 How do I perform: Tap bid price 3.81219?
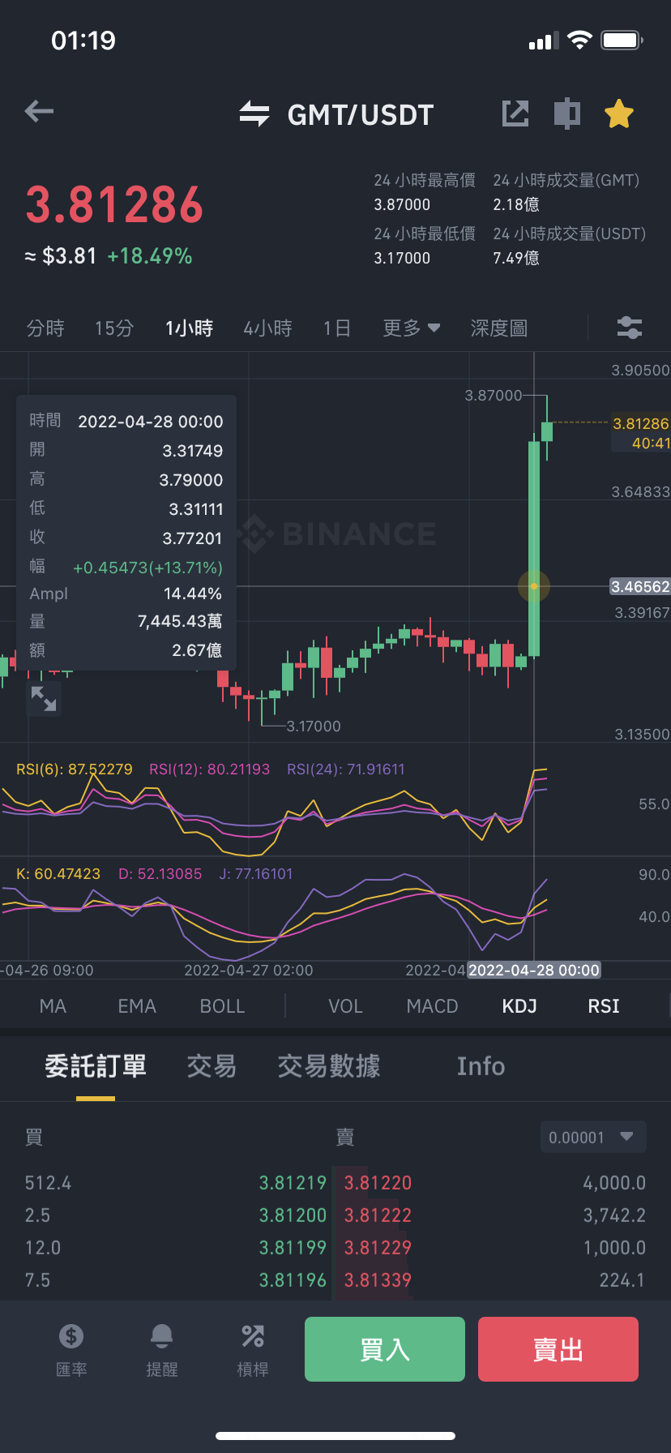pyautogui.click(x=293, y=1183)
